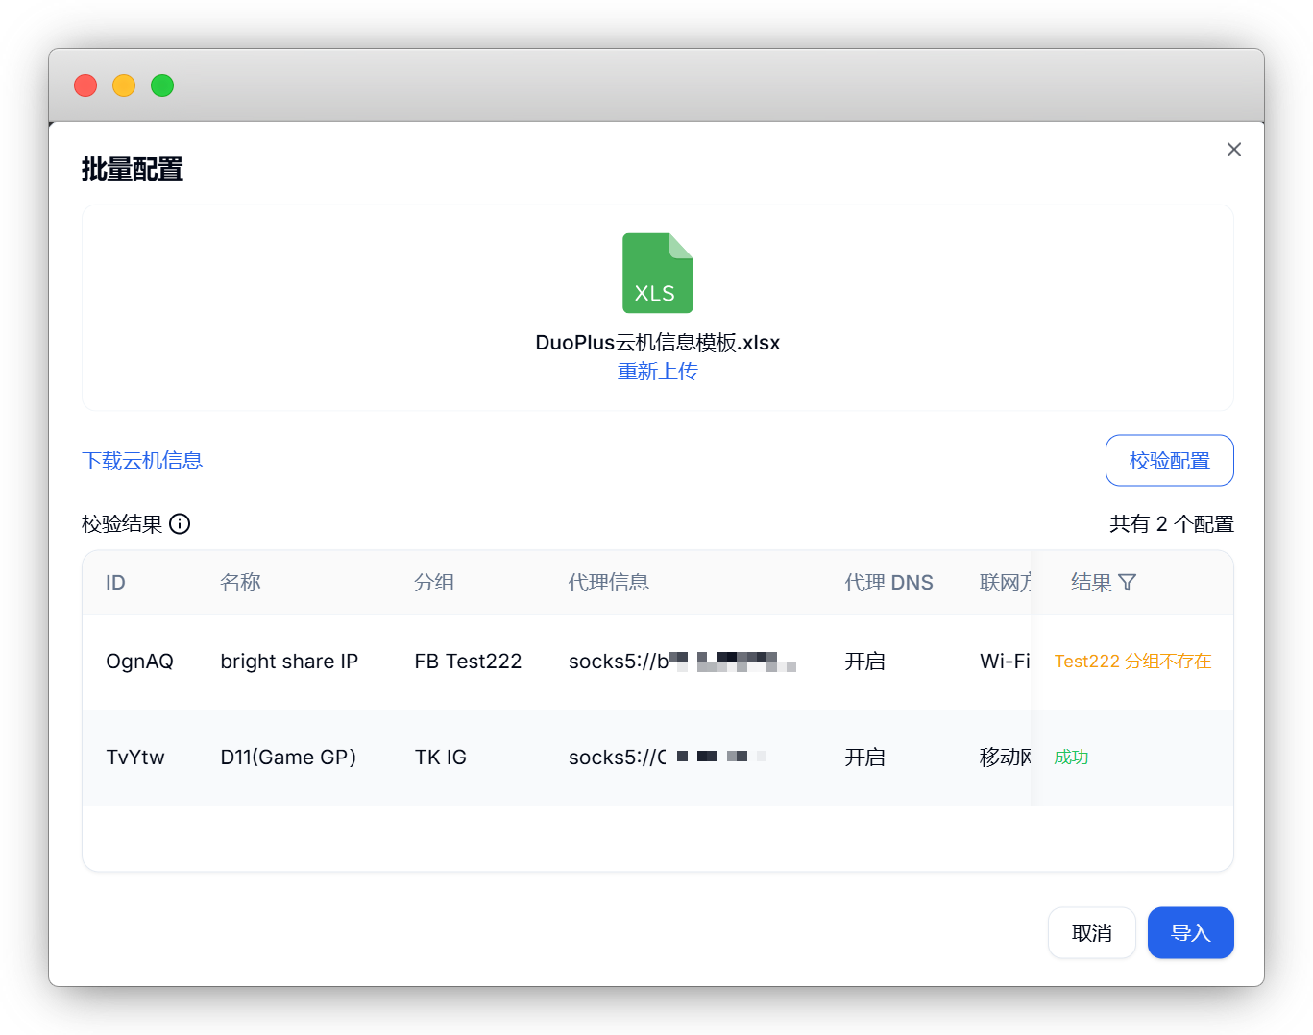This screenshot has width=1313, height=1035.
Task: Click the DuoPlus云机信息模板.xlsx file name
Action: pos(657,343)
